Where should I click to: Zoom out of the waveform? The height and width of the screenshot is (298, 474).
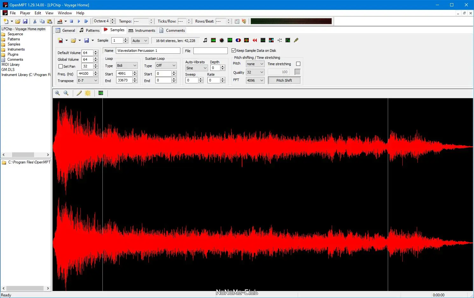(x=66, y=93)
